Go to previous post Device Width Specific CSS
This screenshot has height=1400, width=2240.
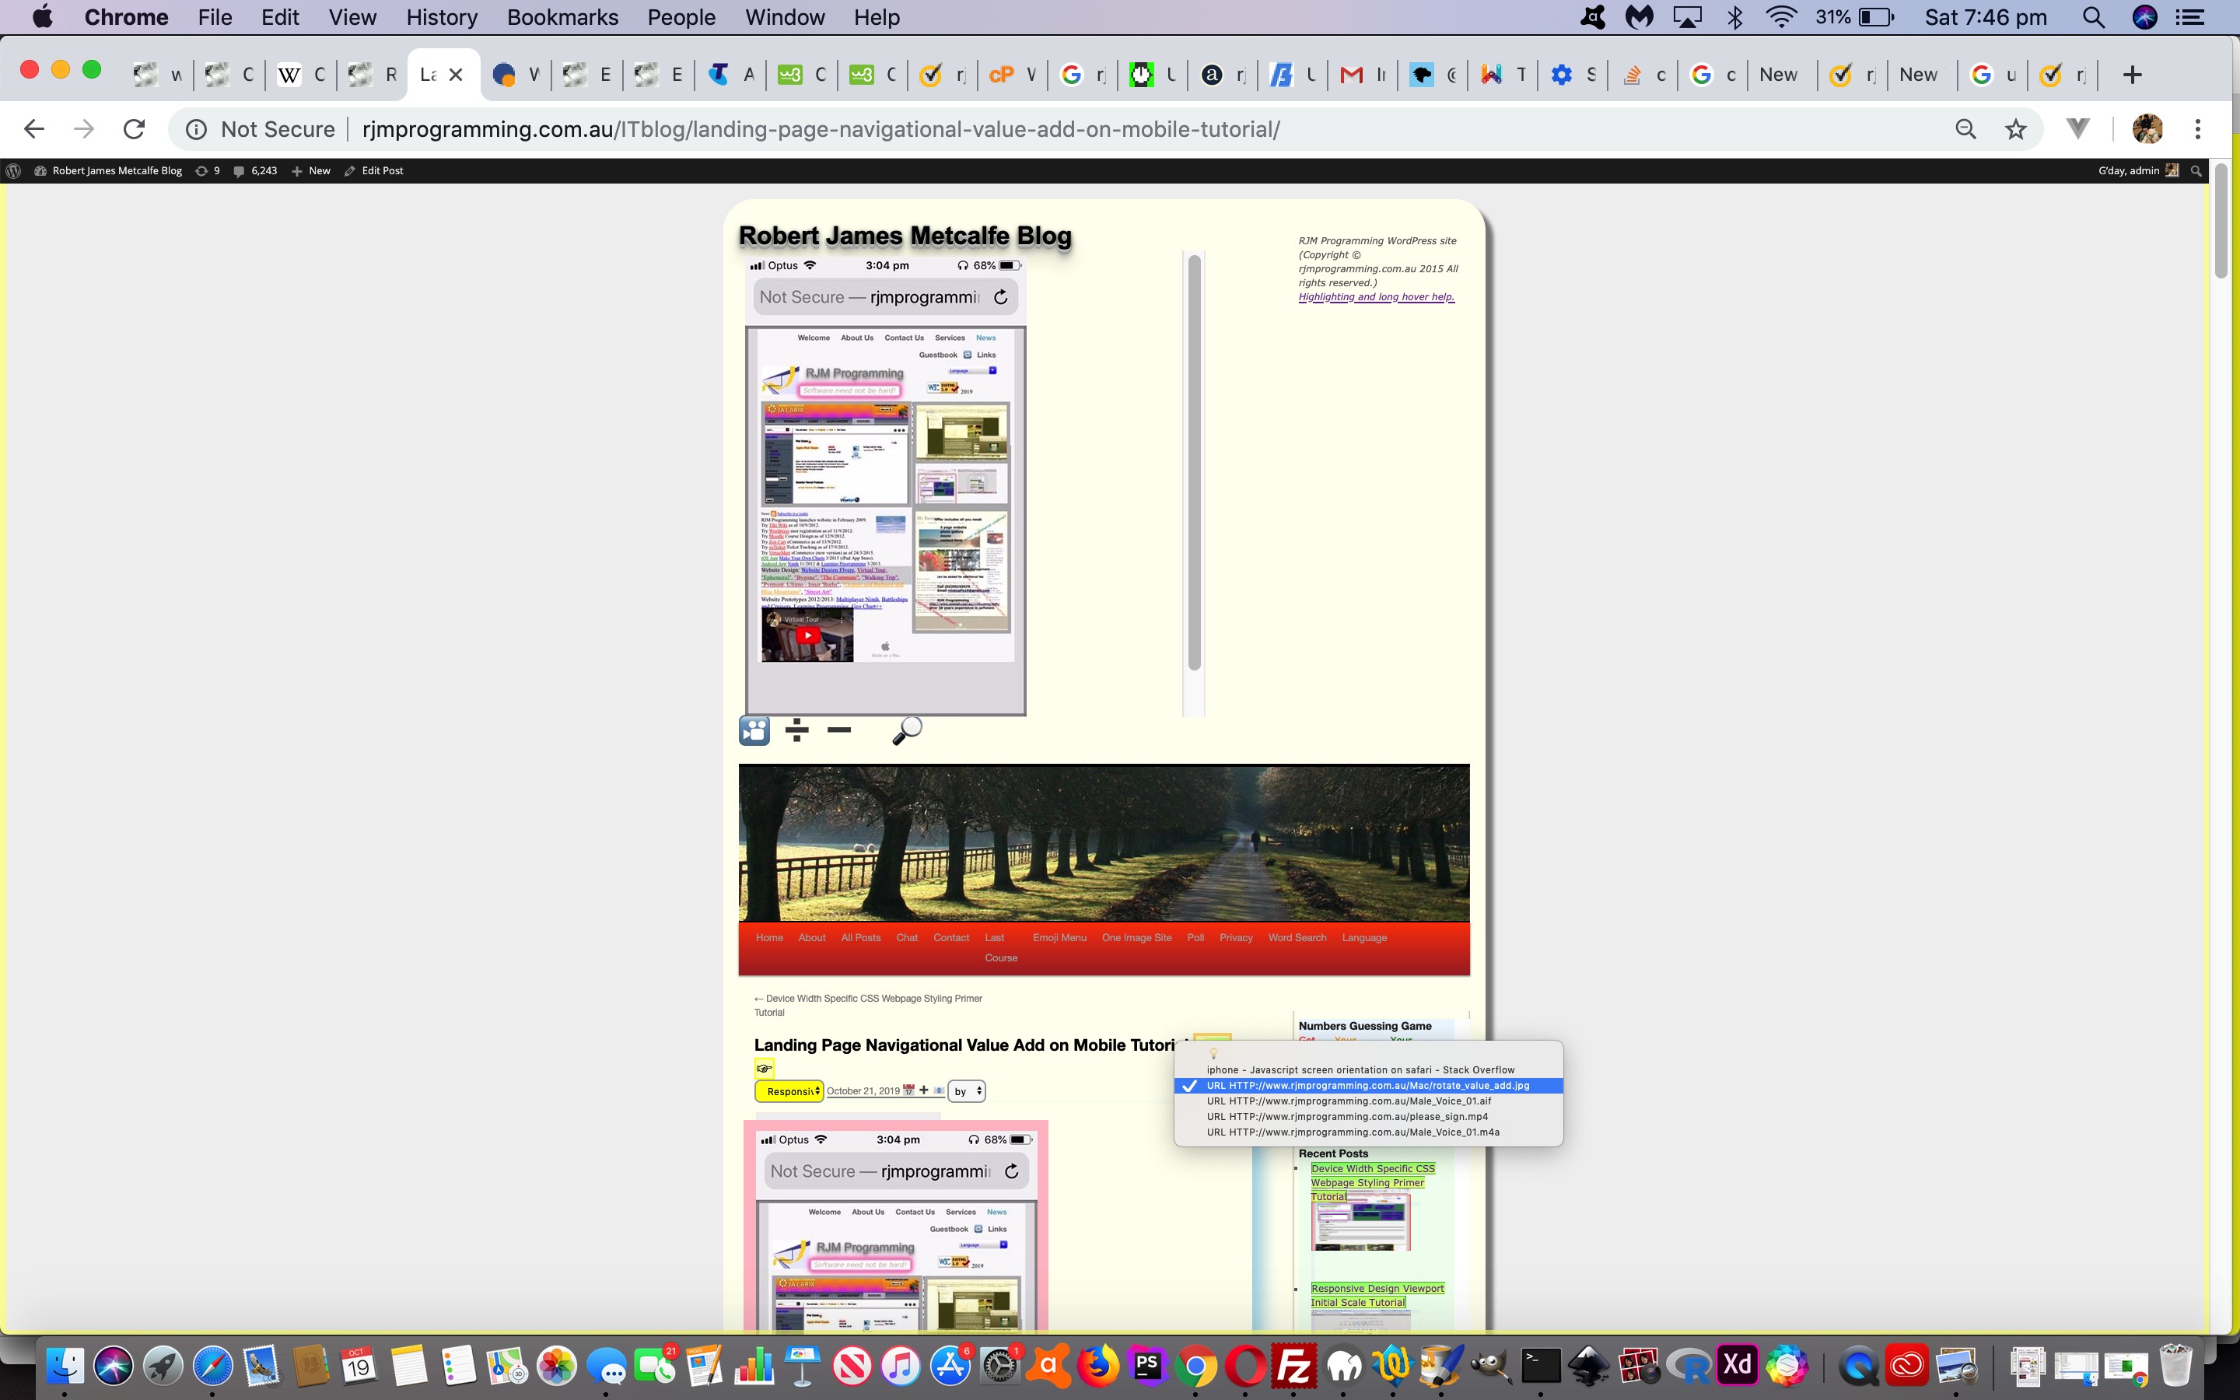coord(868,1006)
